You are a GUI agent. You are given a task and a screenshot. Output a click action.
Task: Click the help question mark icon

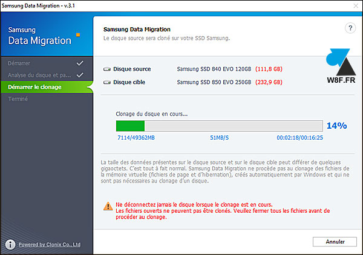[x=350, y=28]
